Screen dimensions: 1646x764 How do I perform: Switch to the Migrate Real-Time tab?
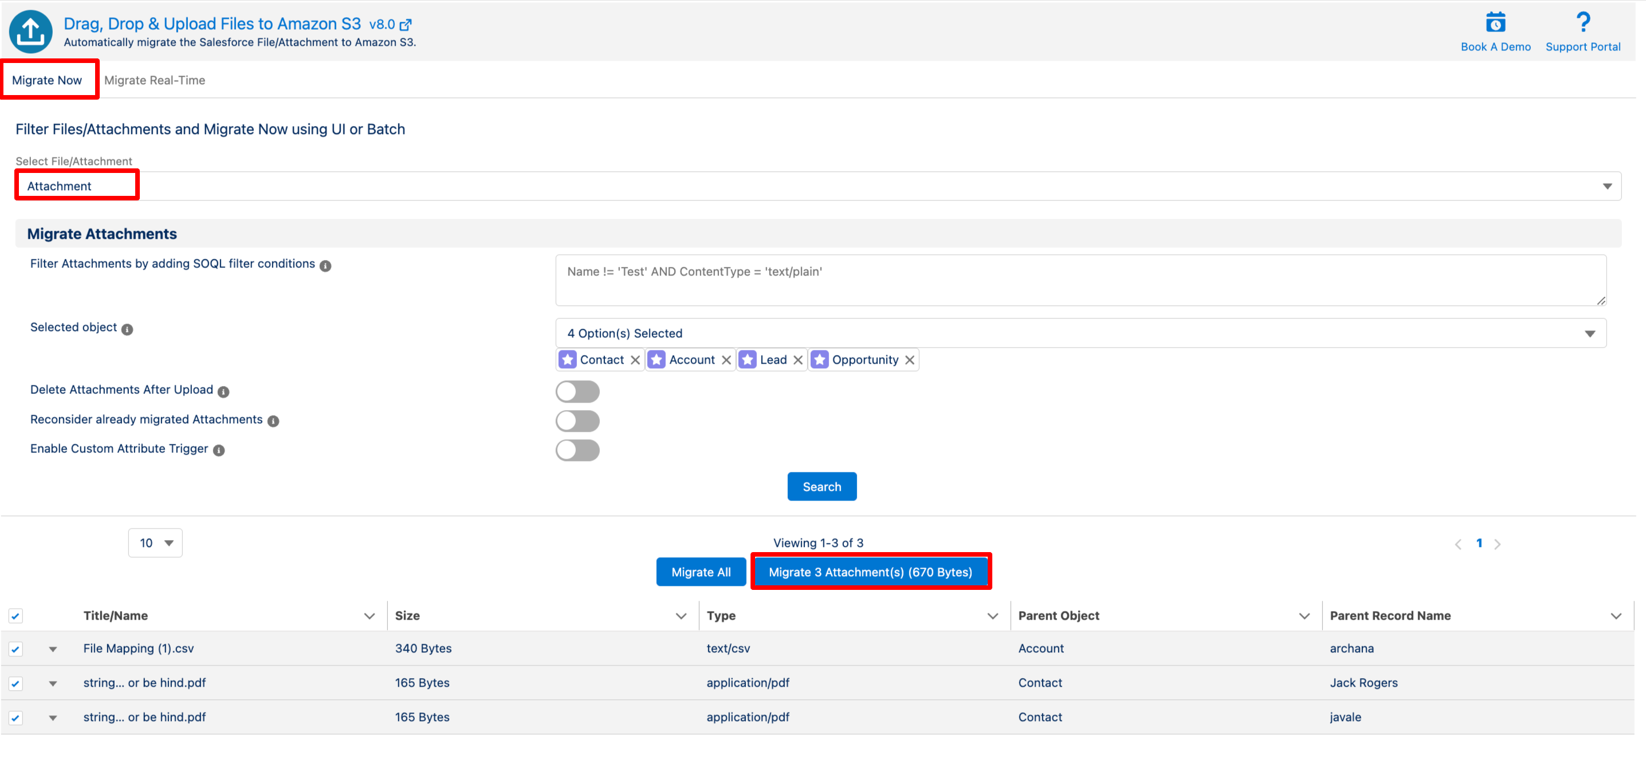pyautogui.click(x=155, y=81)
